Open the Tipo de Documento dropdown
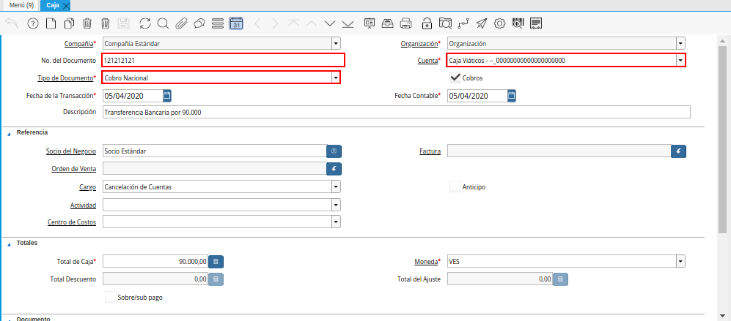This screenshot has width=731, height=321. pyautogui.click(x=336, y=78)
